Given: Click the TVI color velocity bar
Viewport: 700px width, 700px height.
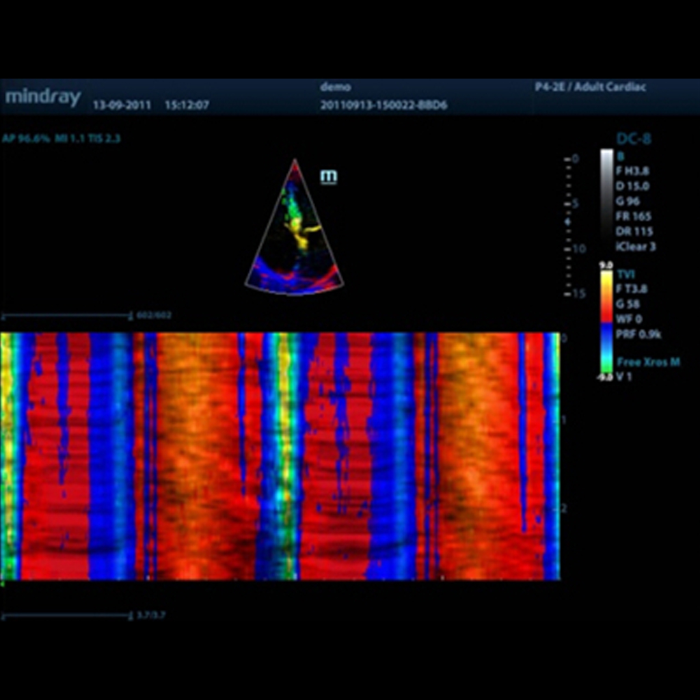Looking at the screenshot, I should tap(605, 321).
